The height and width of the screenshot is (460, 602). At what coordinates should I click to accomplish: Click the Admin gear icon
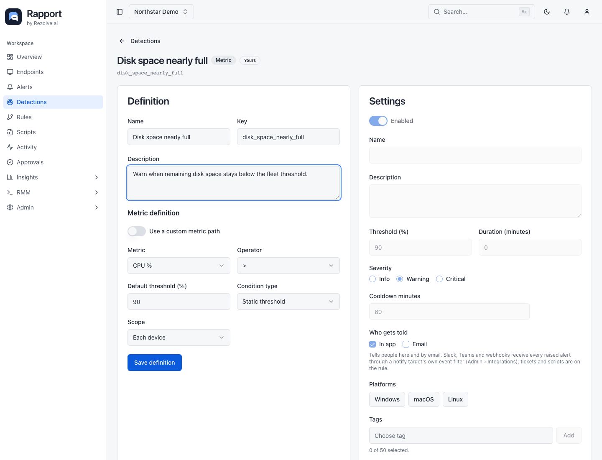(10, 207)
